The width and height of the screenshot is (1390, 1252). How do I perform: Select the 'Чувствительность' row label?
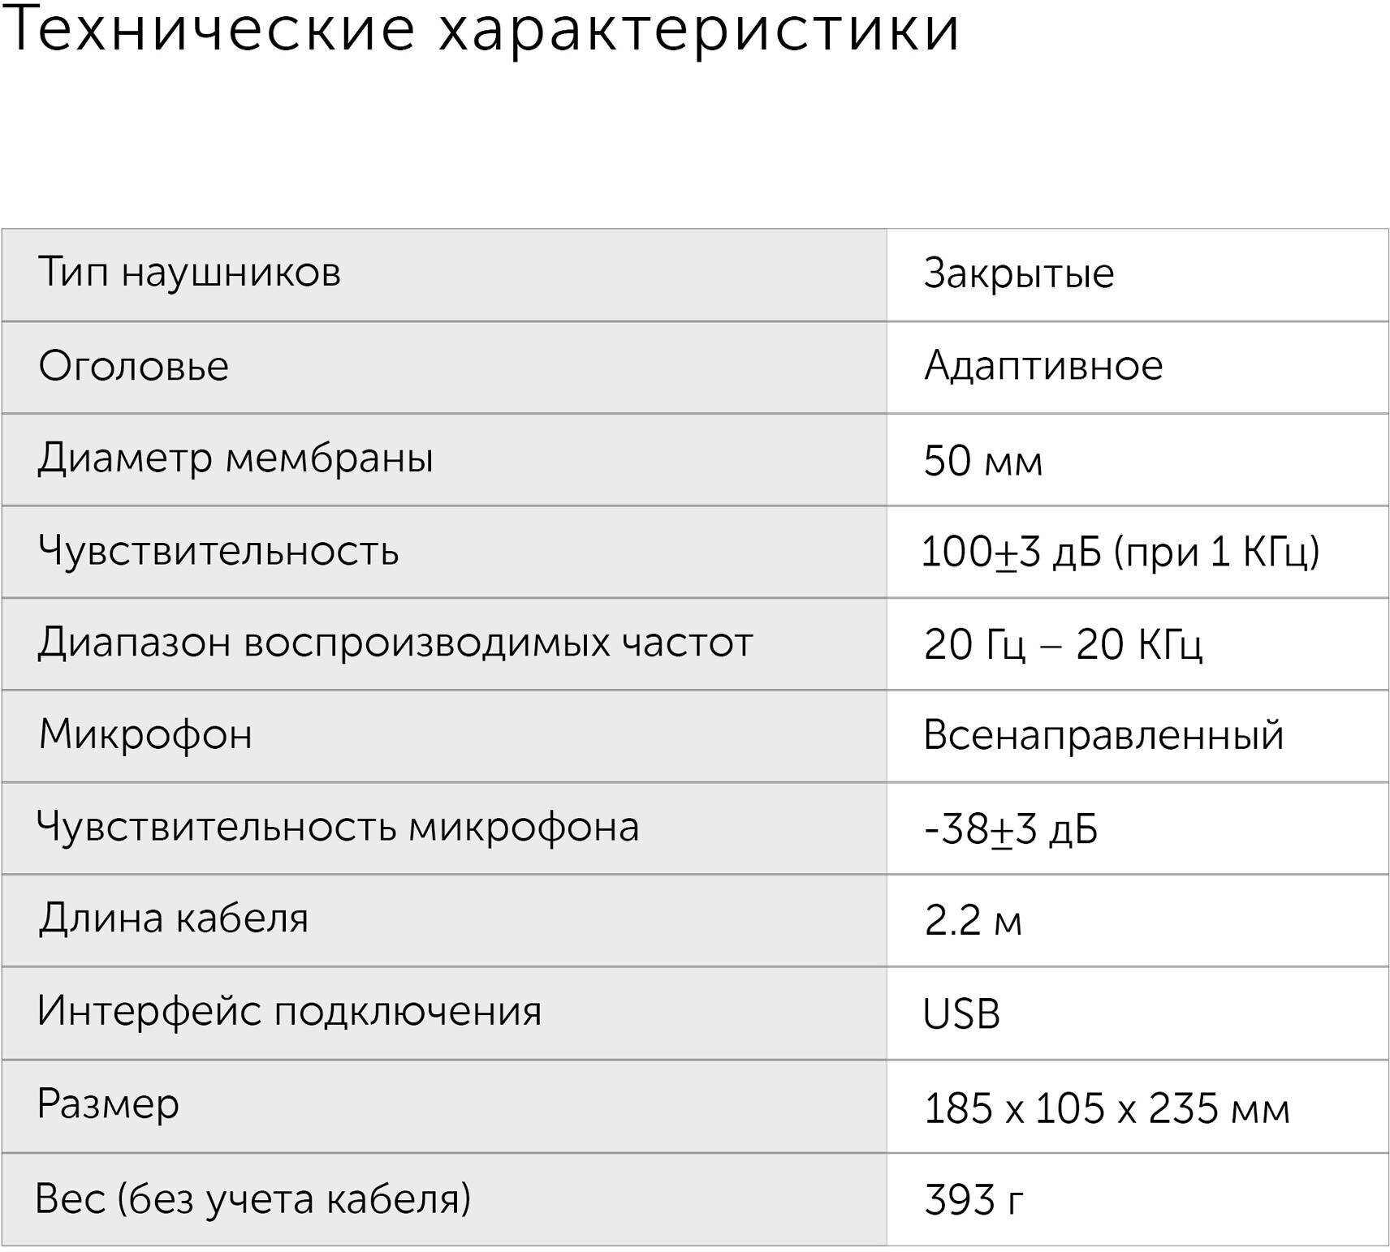[218, 552]
